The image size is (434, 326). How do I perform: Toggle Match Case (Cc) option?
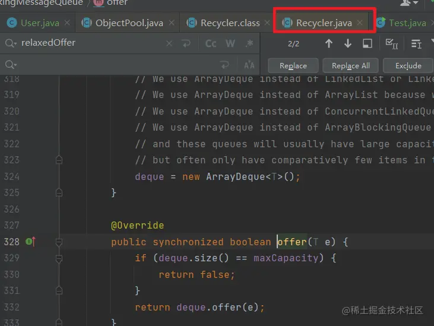point(211,43)
